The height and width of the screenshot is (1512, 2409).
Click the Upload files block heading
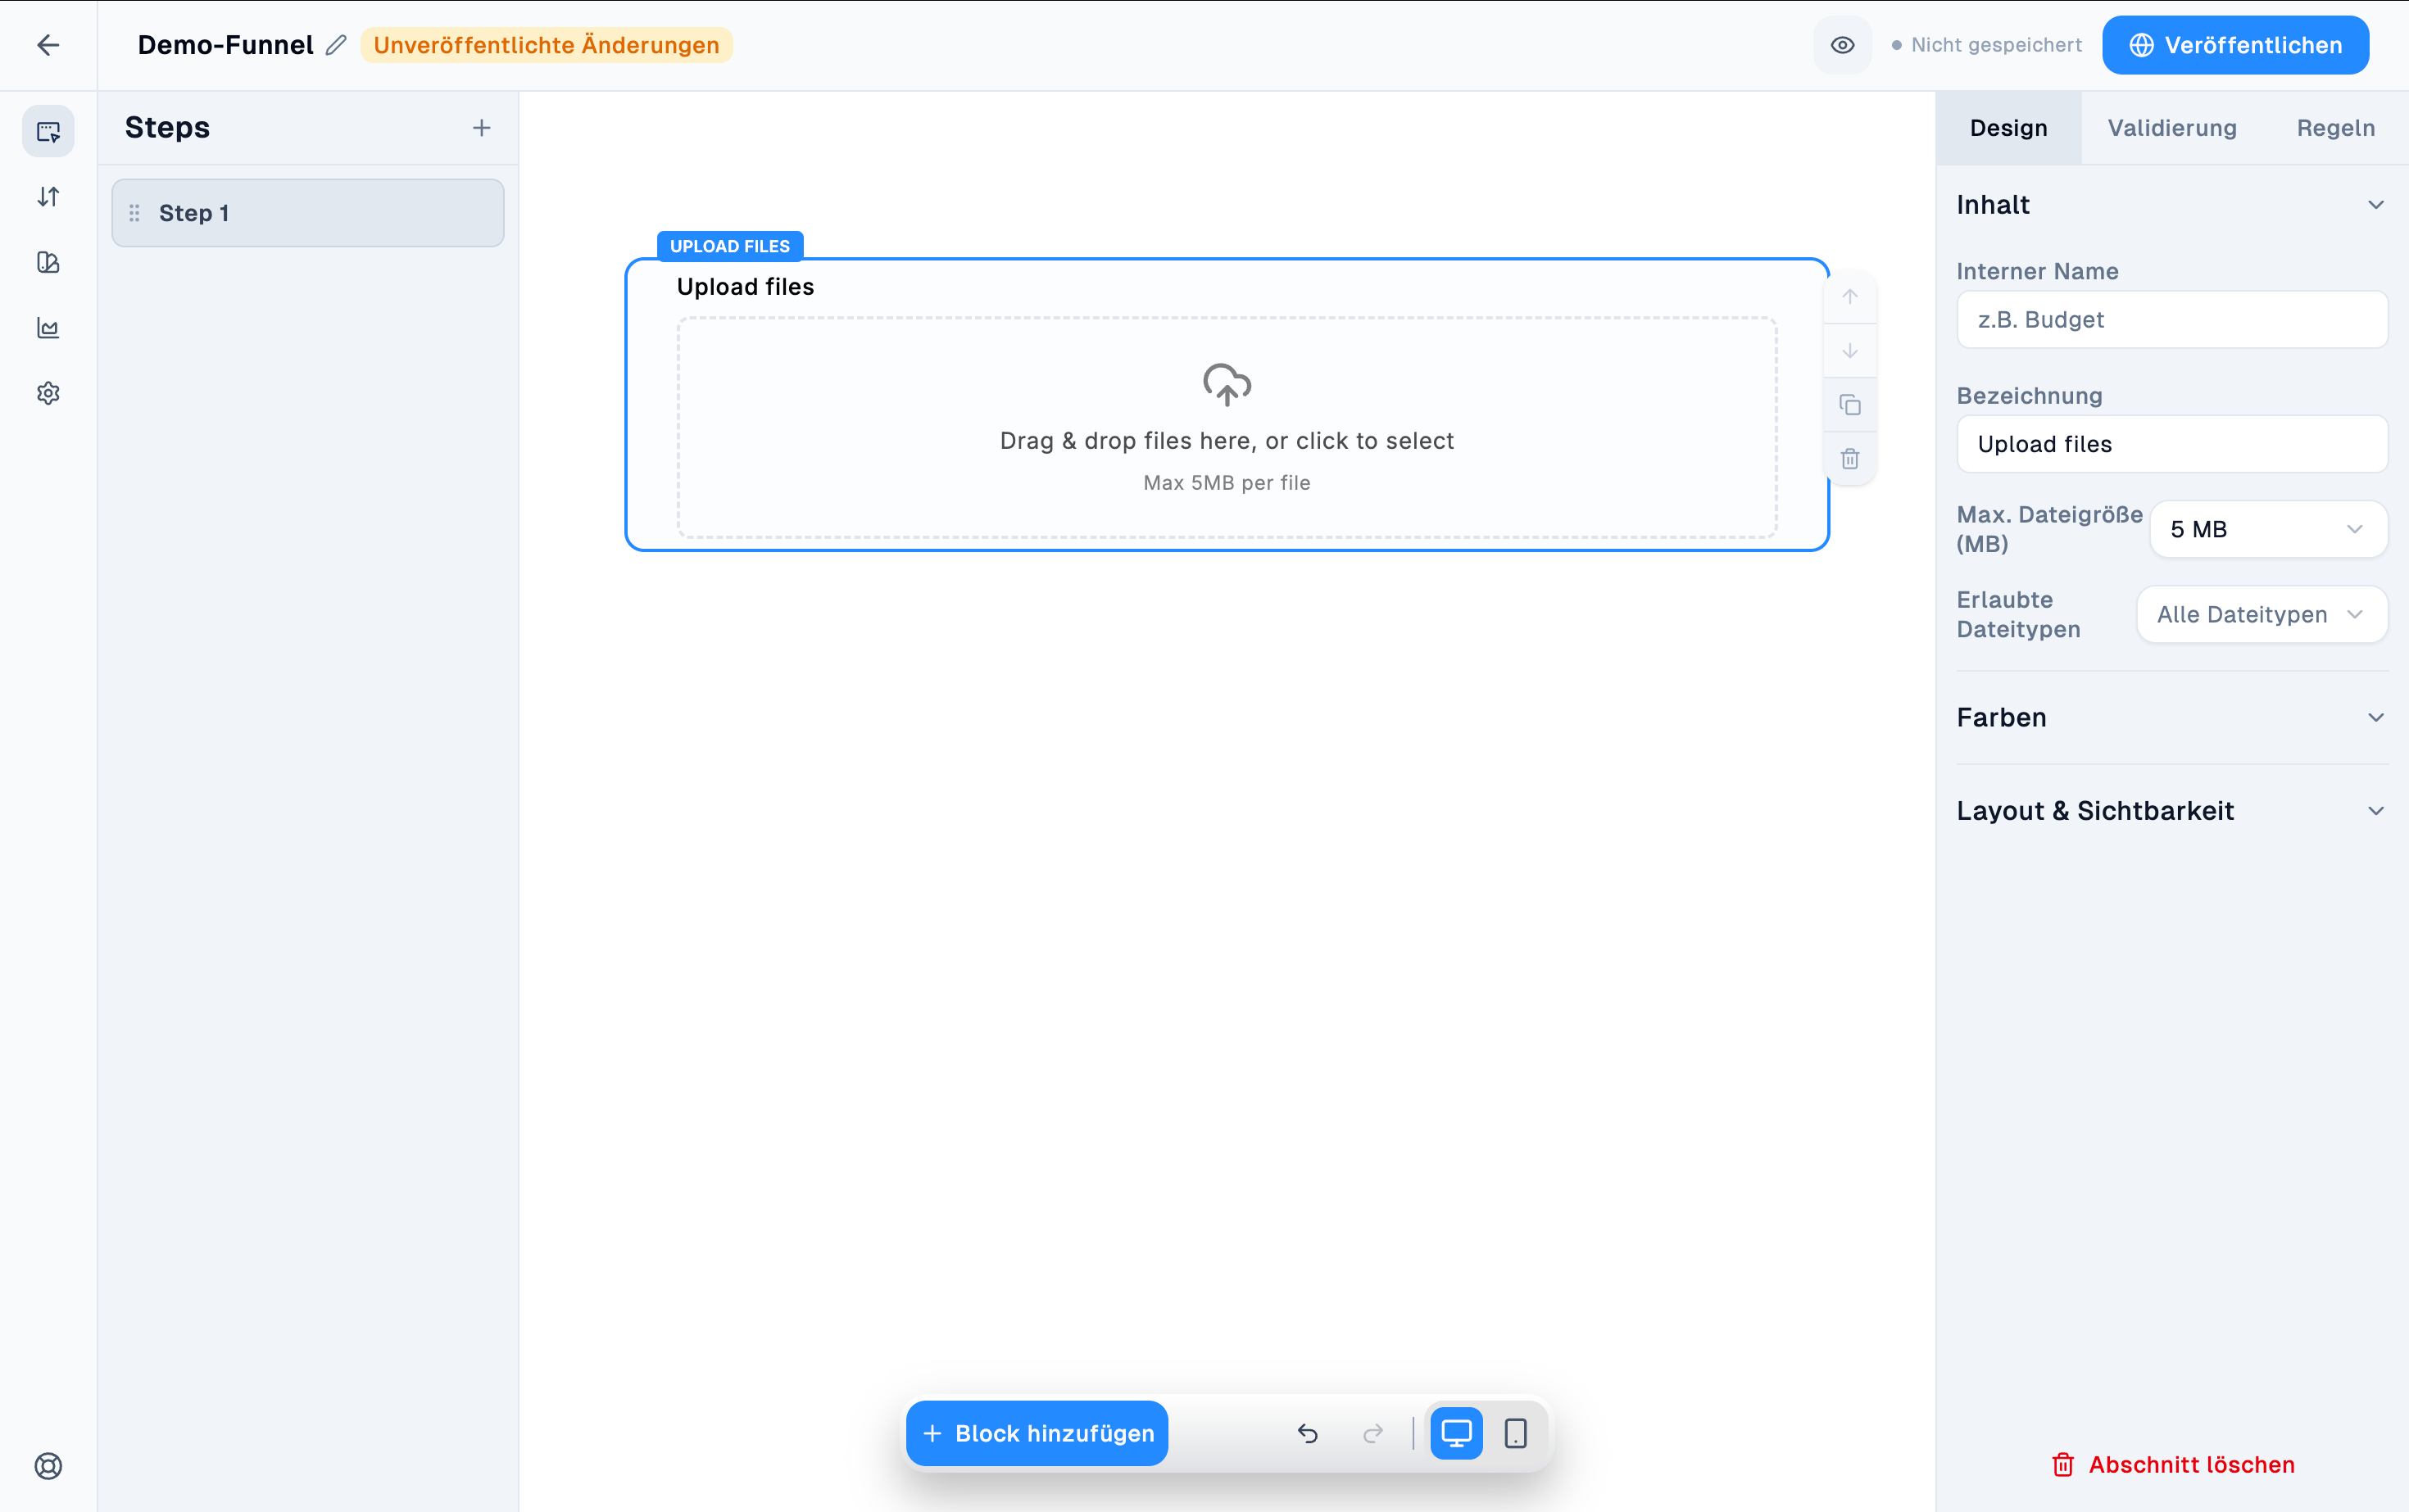tap(746, 287)
